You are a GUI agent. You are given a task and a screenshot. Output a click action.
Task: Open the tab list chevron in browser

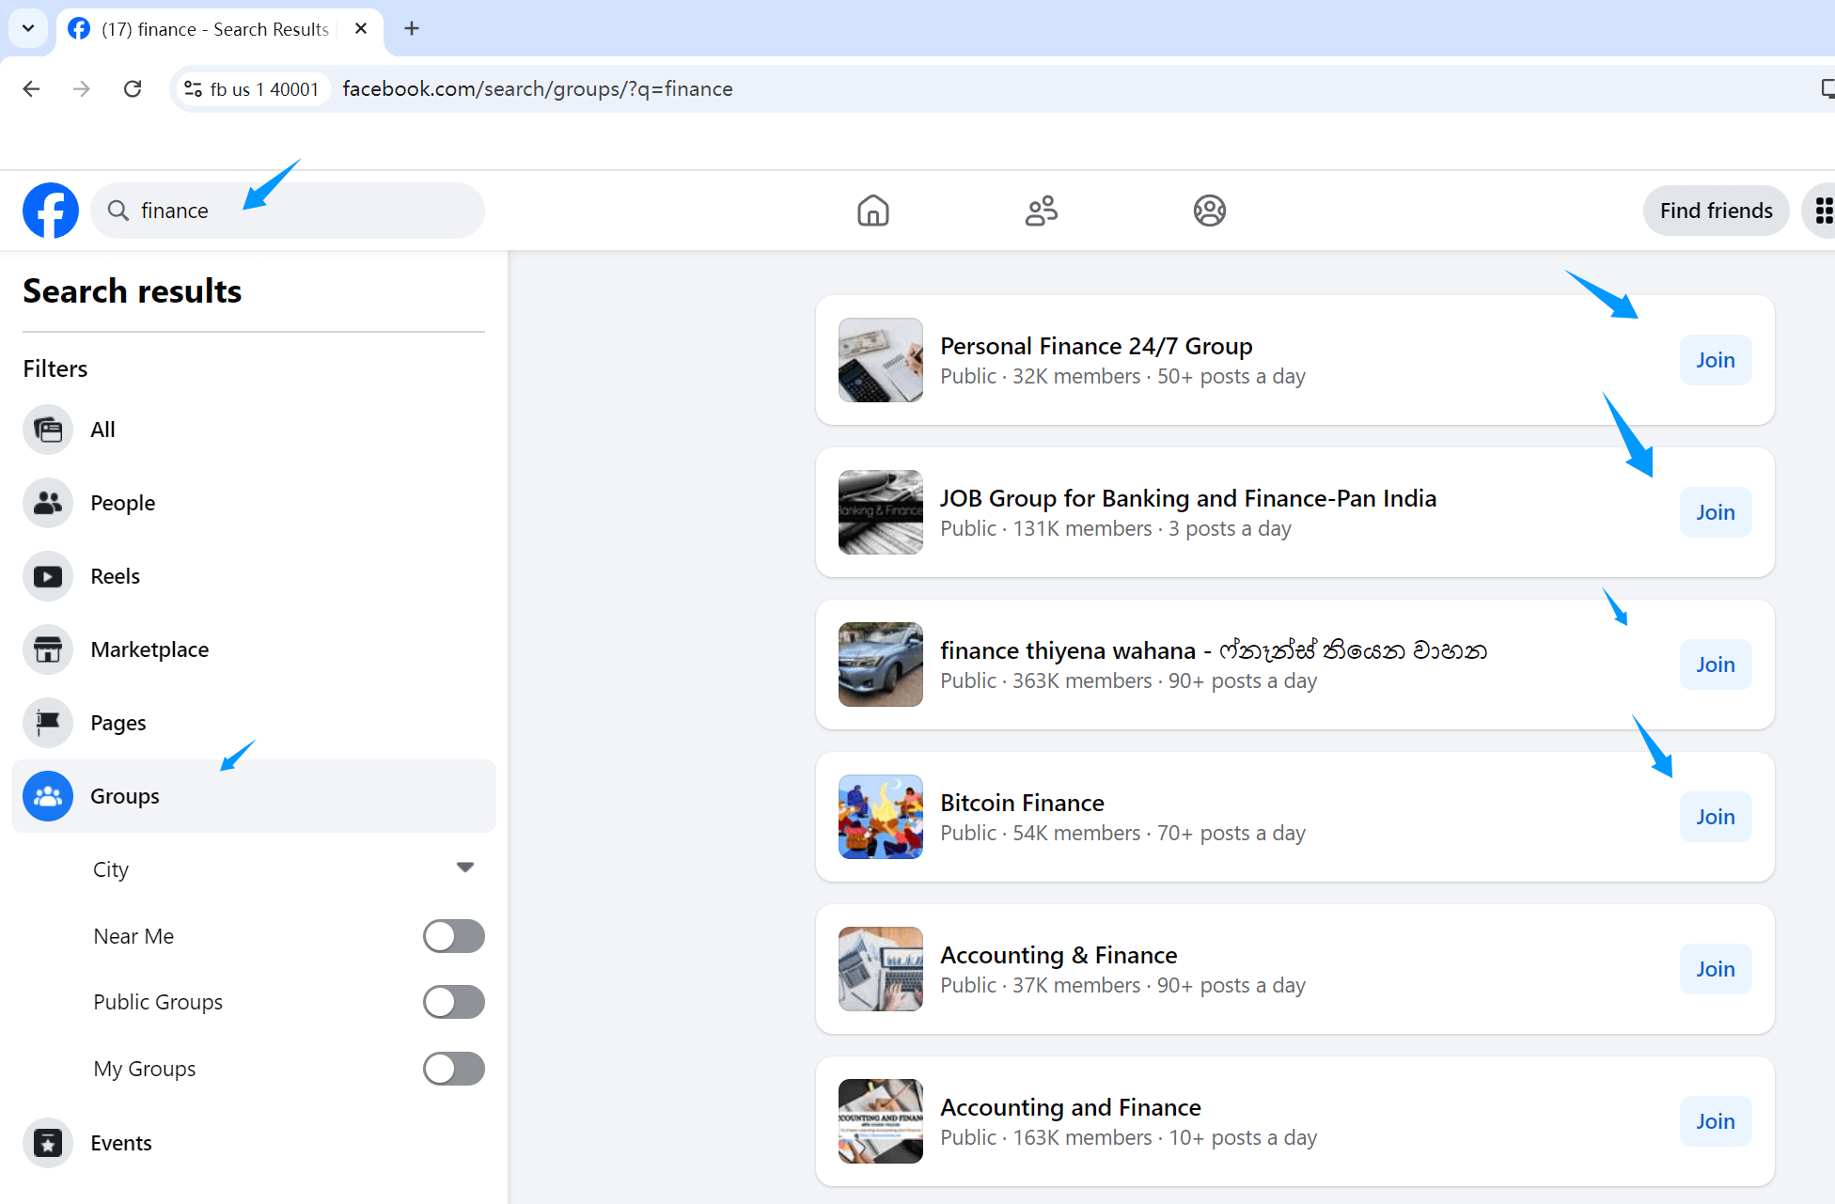tap(28, 28)
